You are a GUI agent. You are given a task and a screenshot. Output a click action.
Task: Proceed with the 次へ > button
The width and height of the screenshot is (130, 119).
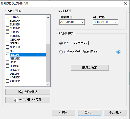tap(90, 112)
